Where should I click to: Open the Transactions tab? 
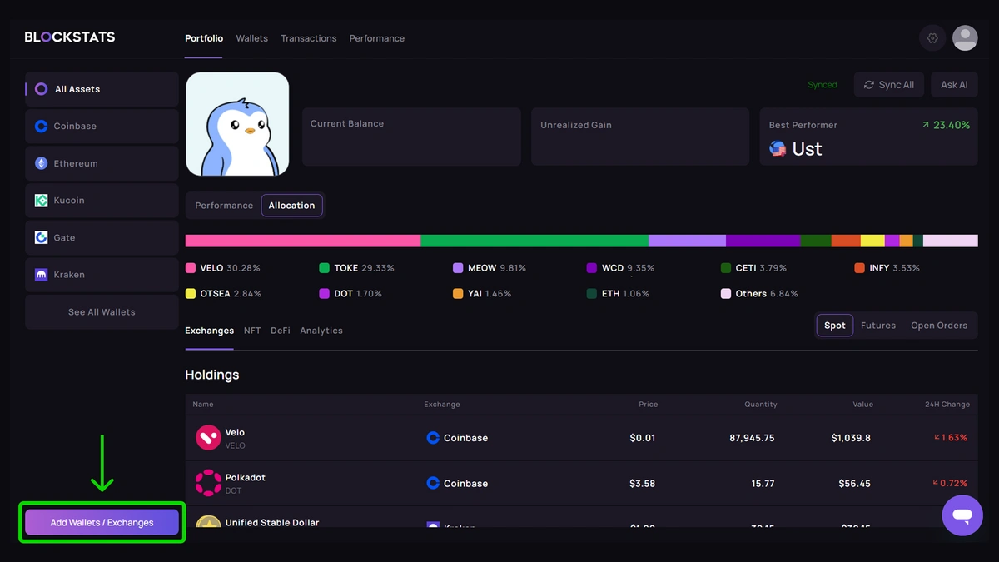(308, 38)
